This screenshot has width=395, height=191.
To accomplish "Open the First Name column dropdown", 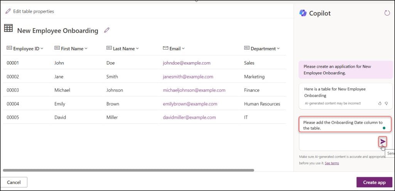I will click(86, 48).
